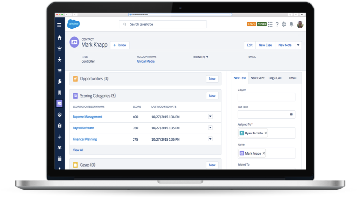Click the SCORING CATEGORY NAME column header
The height and width of the screenshot is (197, 357).
89,107
